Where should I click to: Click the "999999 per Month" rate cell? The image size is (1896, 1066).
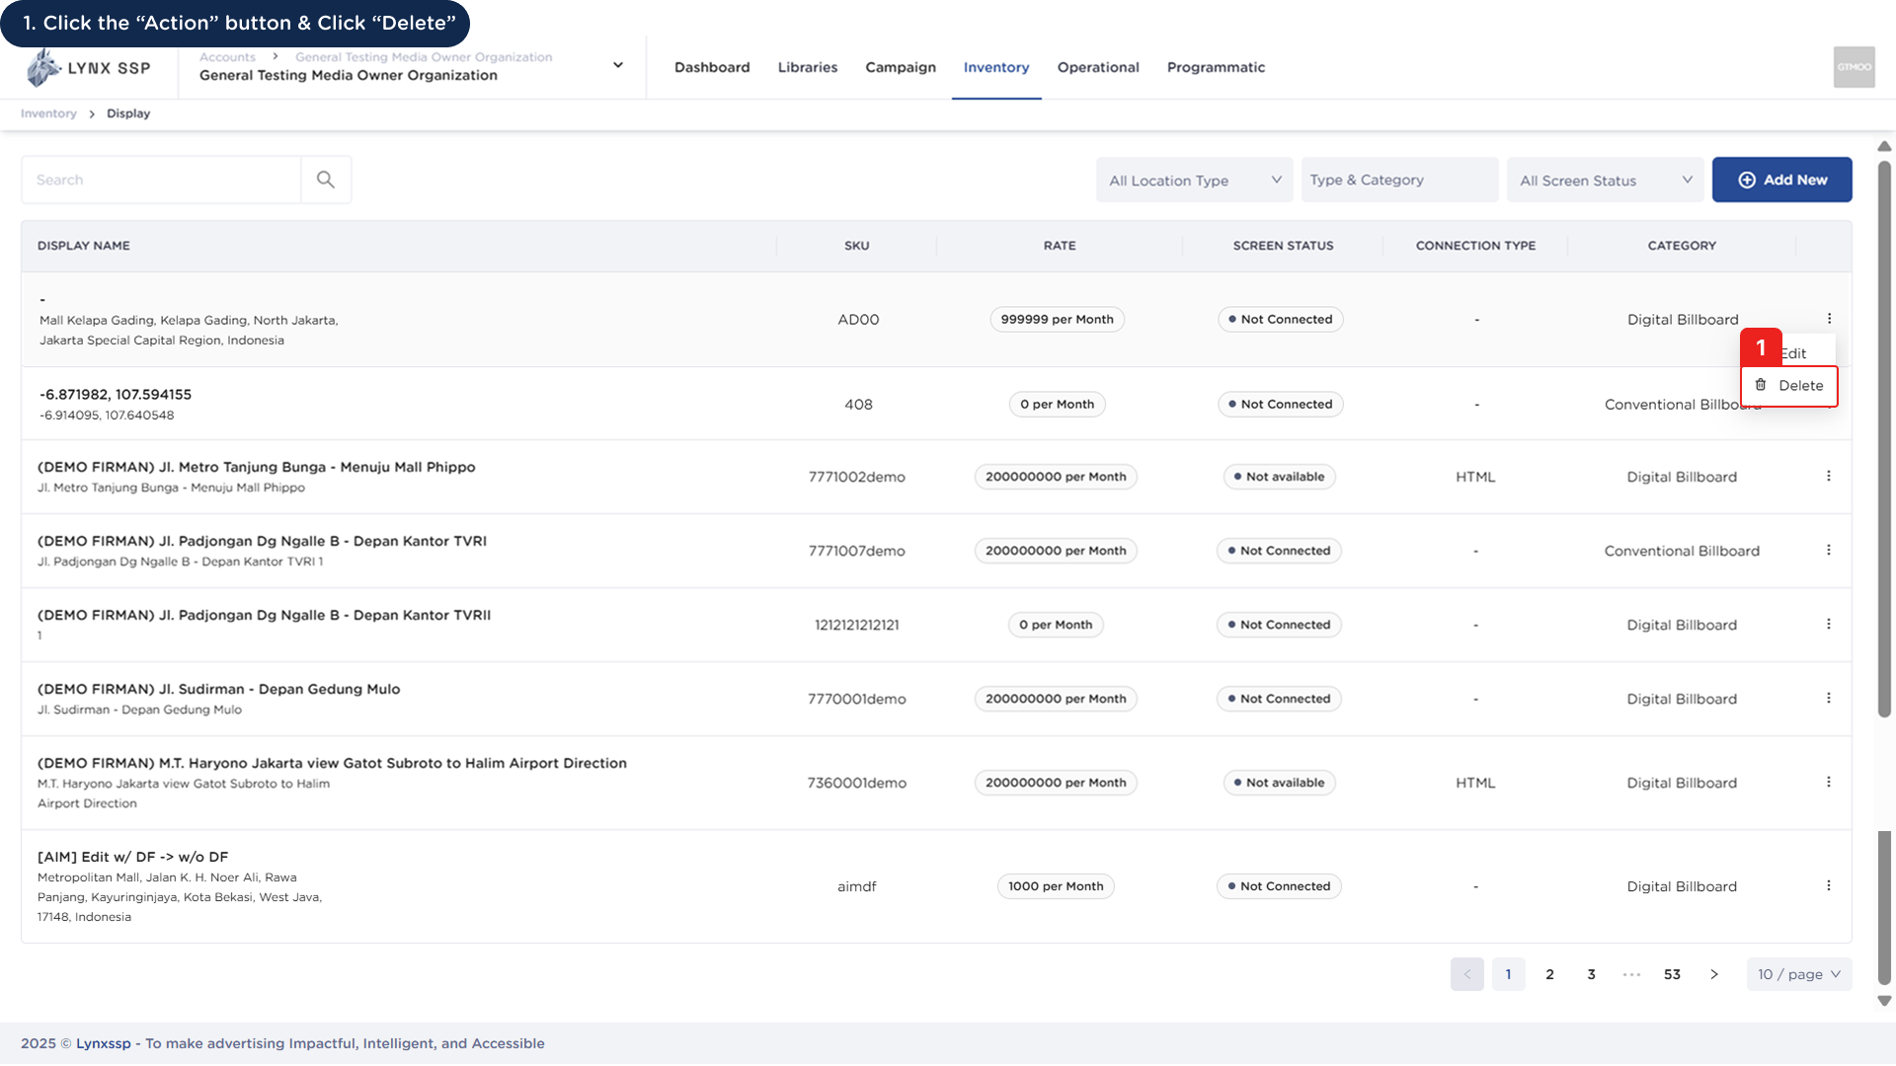pos(1057,319)
